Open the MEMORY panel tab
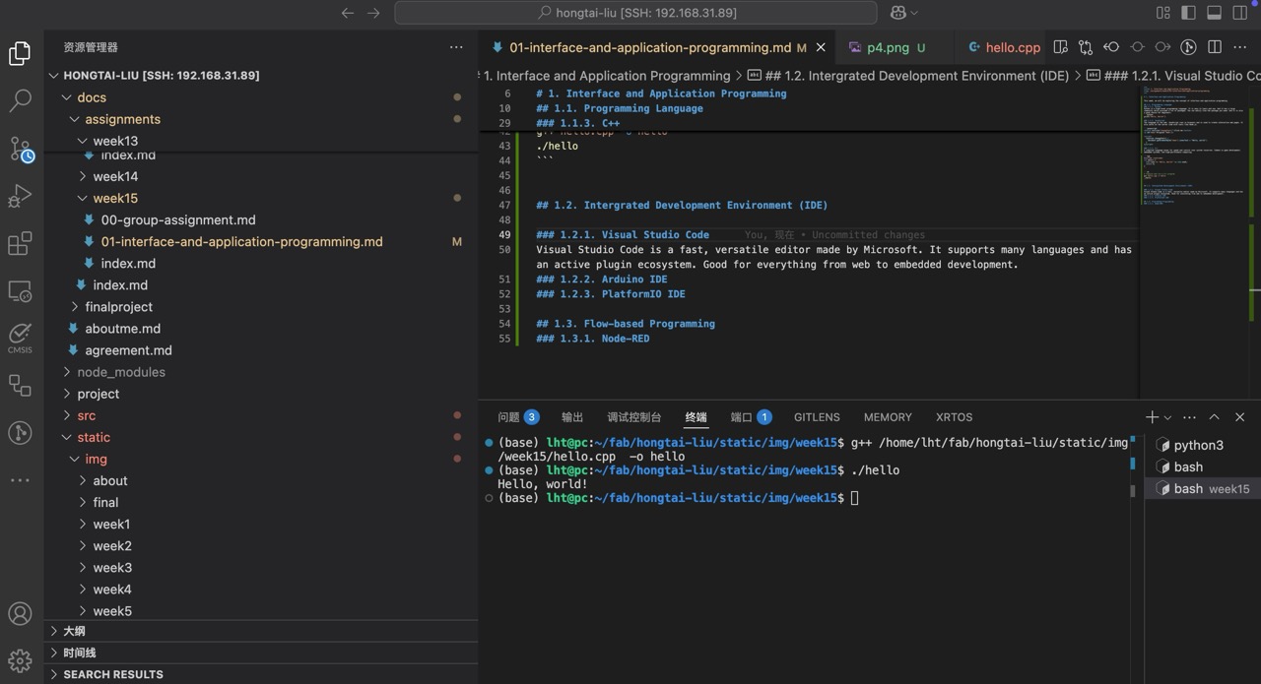Image resolution: width=1261 pixels, height=684 pixels. click(888, 417)
